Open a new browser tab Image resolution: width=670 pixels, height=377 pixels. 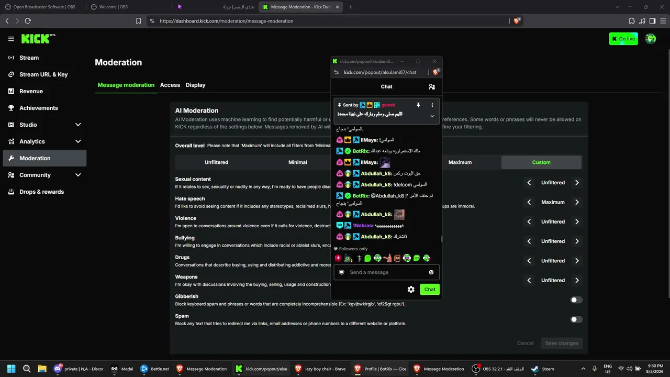(x=350, y=7)
